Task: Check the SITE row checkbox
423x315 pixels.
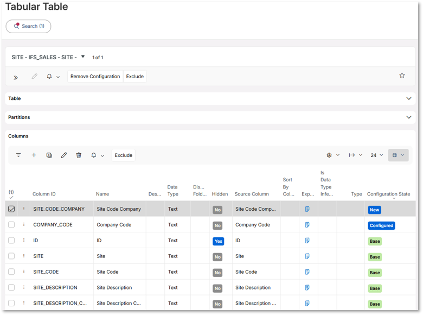Action: 11,256
